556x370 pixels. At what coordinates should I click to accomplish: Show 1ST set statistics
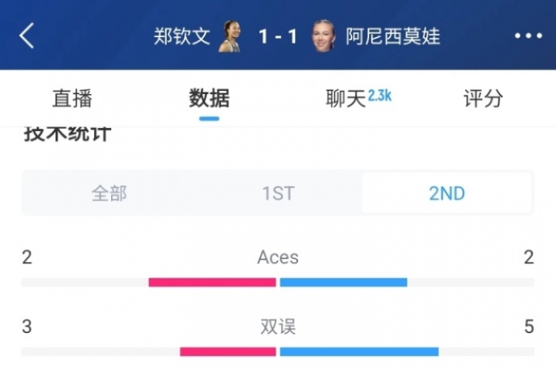tap(278, 193)
